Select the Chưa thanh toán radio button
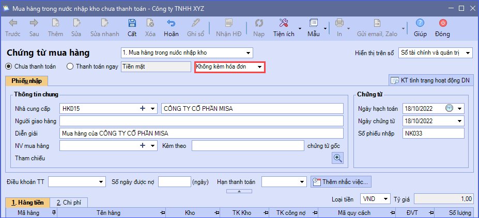Viewport: 479px width, 218px height. point(9,66)
